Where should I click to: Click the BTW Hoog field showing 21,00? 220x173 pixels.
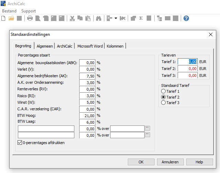coord(87,116)
